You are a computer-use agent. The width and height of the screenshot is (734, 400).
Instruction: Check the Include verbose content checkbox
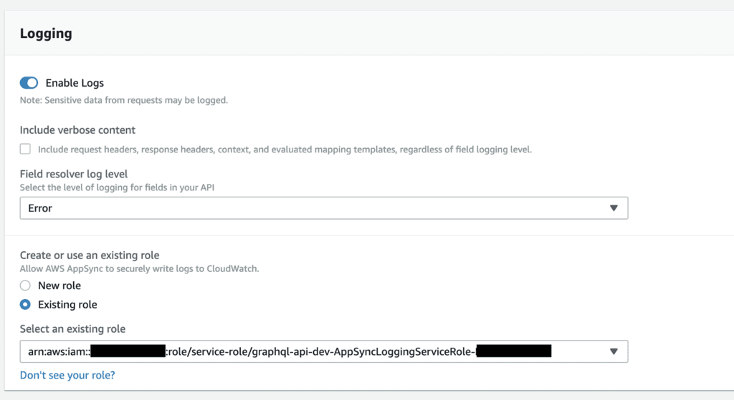point(25,149)
